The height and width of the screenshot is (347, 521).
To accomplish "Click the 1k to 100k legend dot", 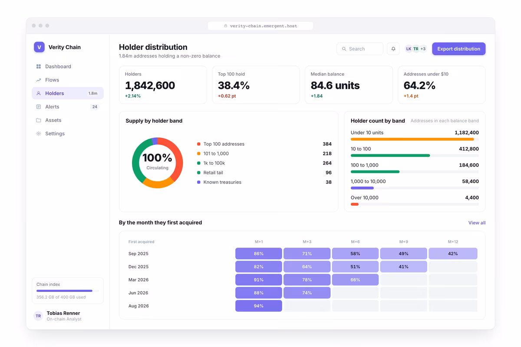I will (199, 163).
